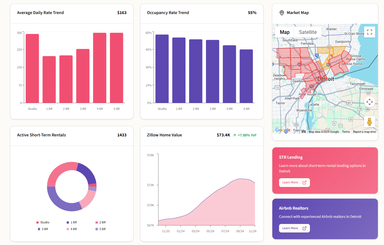This screenshot has height=245, width=384.
Task: Click the location pin icon beside Market Map
Action: pos(281,13)
